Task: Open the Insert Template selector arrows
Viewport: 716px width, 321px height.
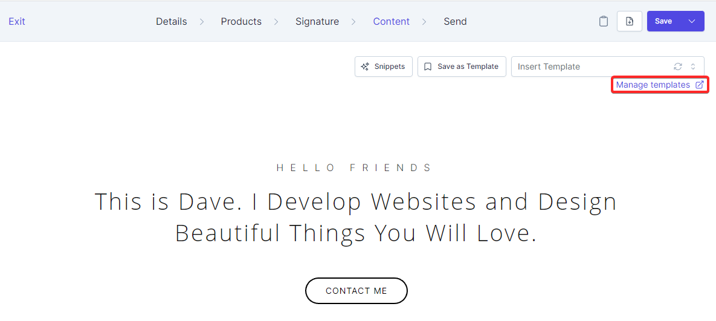Action: 693,66
